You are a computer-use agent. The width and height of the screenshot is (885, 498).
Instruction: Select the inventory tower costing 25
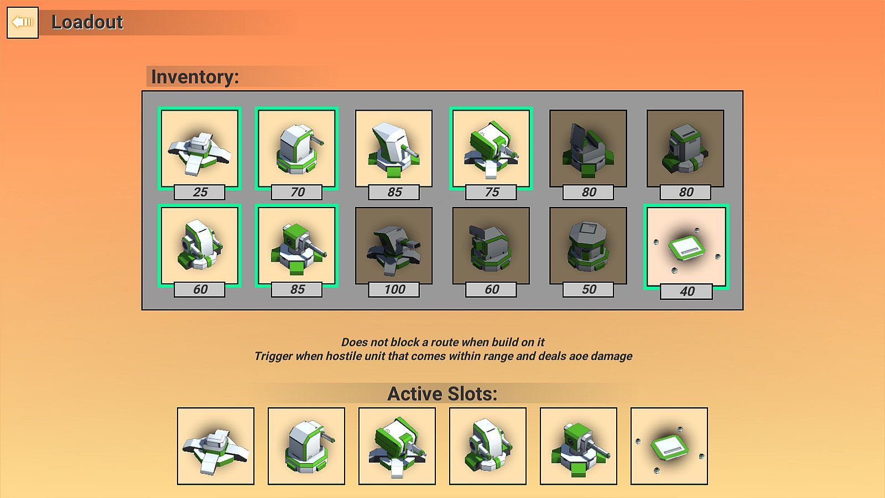200,148
